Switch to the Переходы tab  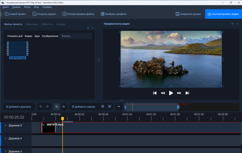pos(32,24)
